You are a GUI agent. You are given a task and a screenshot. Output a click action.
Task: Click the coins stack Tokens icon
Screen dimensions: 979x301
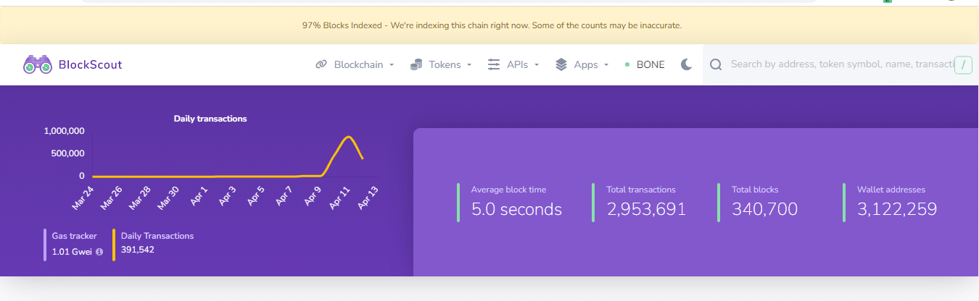pos(416,64)
